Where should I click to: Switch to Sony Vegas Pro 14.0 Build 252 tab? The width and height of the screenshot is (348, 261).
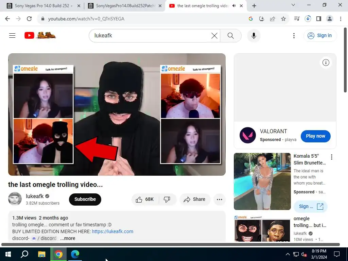click(43, 6)
